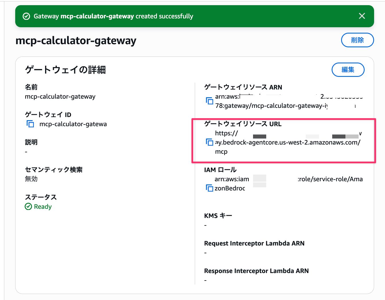
Task: Click the name value under 名前
Action: pos(60,96)
